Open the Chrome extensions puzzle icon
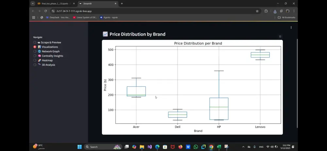This screenshot has height=151, width=327. [x=266, y=11]
